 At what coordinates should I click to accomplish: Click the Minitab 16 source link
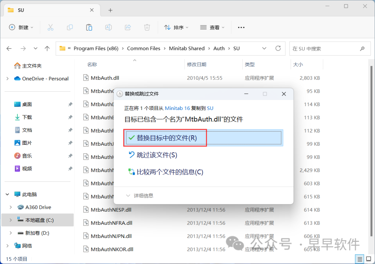[177, 108]
